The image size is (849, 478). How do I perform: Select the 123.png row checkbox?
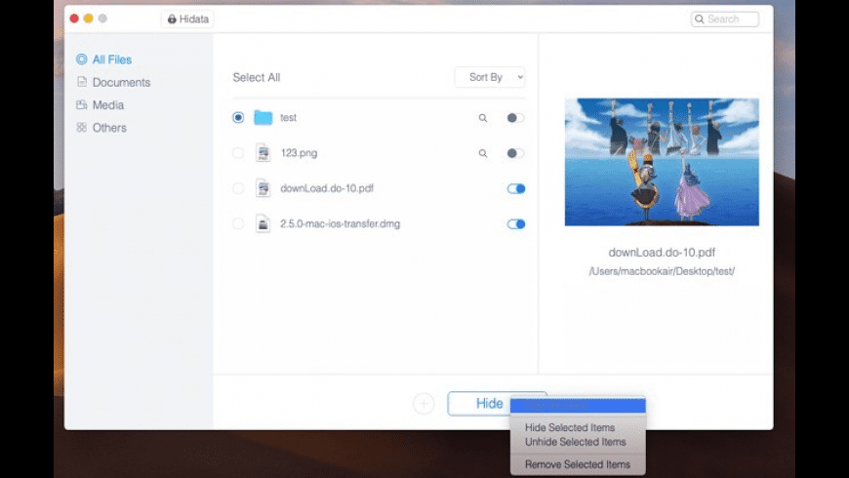238,153
